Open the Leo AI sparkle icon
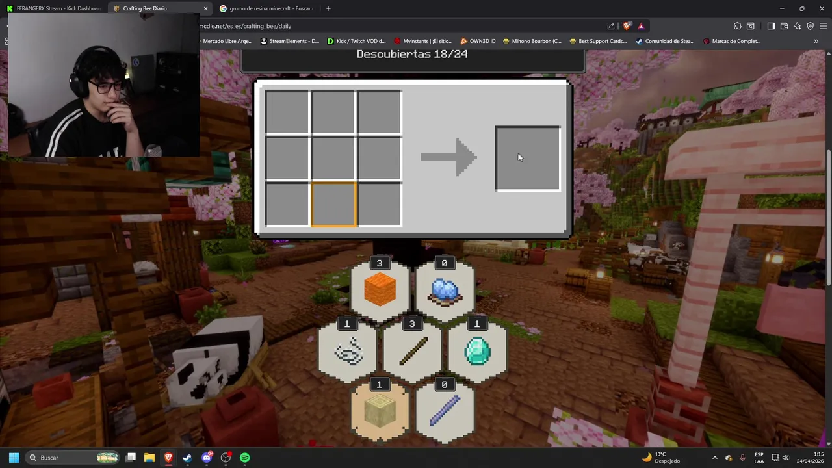The image size is (832, 468). [x=797, y=26]
